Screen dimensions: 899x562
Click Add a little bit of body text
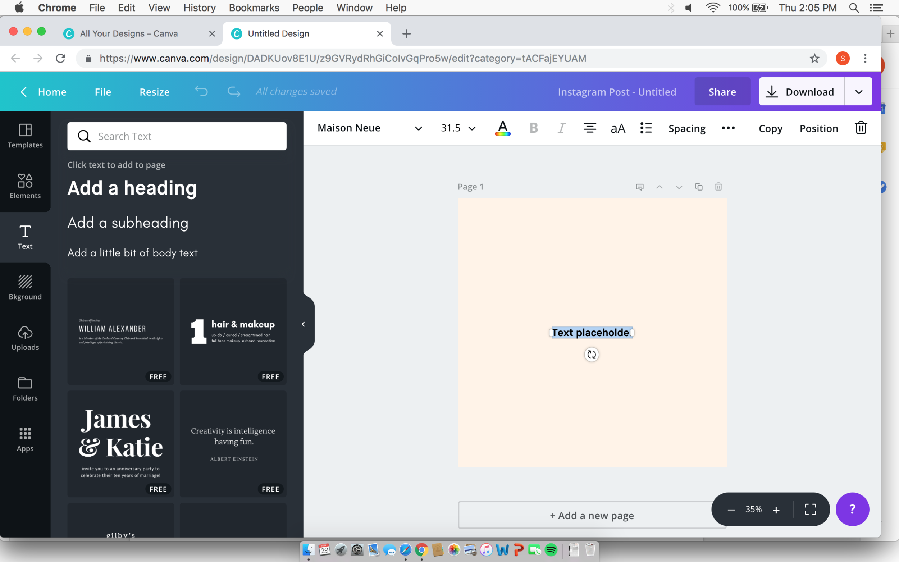click(x=132, y=253)
